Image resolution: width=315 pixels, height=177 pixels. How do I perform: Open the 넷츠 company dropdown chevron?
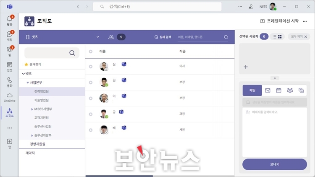coord(98,37)
